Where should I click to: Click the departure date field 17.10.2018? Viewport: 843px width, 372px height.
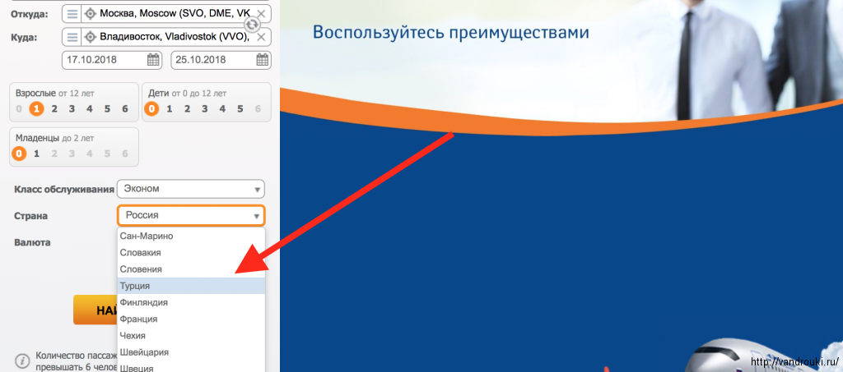[x=113, y=60]
